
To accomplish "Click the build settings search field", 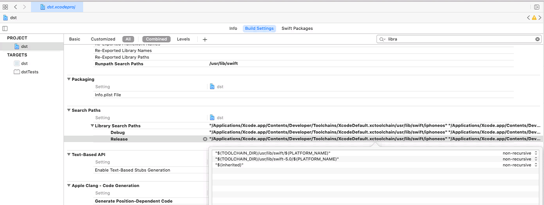I will (459, 39).
